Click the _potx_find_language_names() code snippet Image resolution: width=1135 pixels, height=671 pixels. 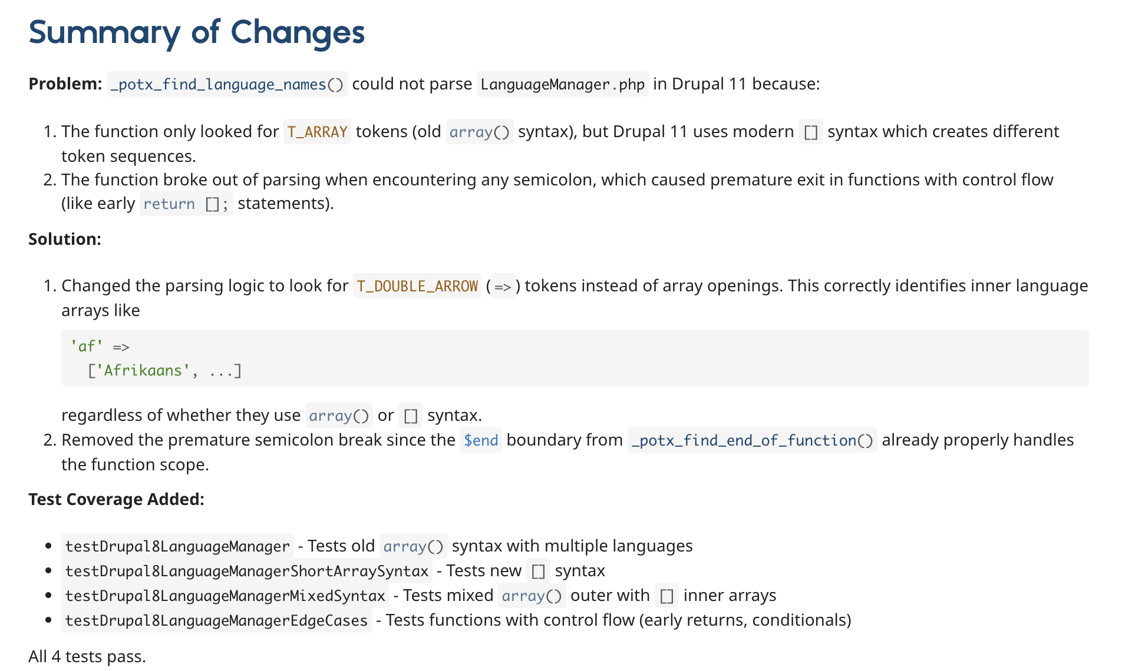click(227, 85)
